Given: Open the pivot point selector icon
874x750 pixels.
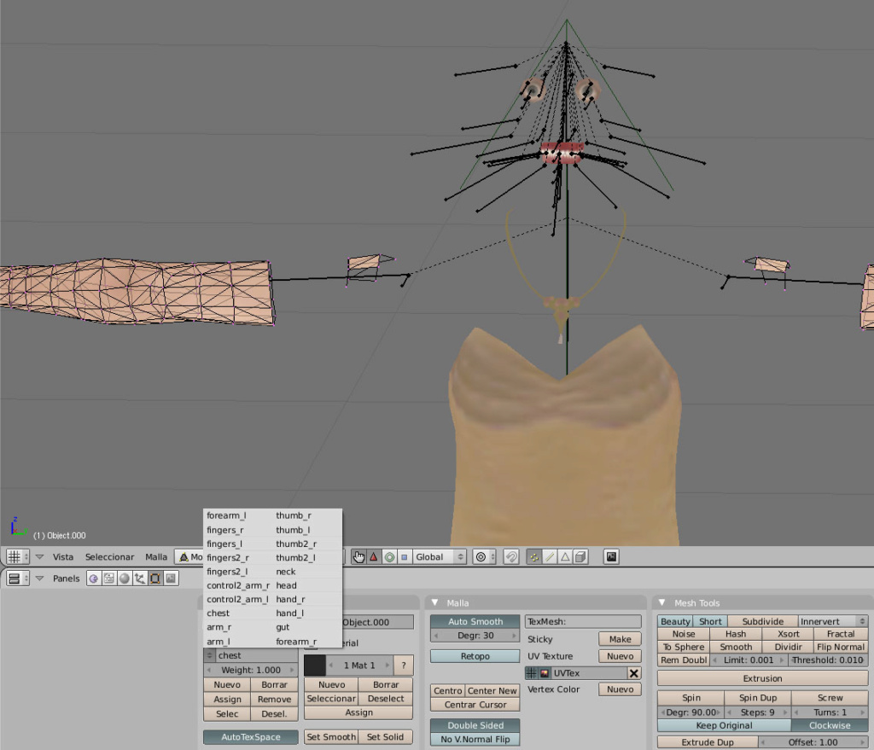Looking at the screenshot, I should pyautogui.click(x=483, y=556).
